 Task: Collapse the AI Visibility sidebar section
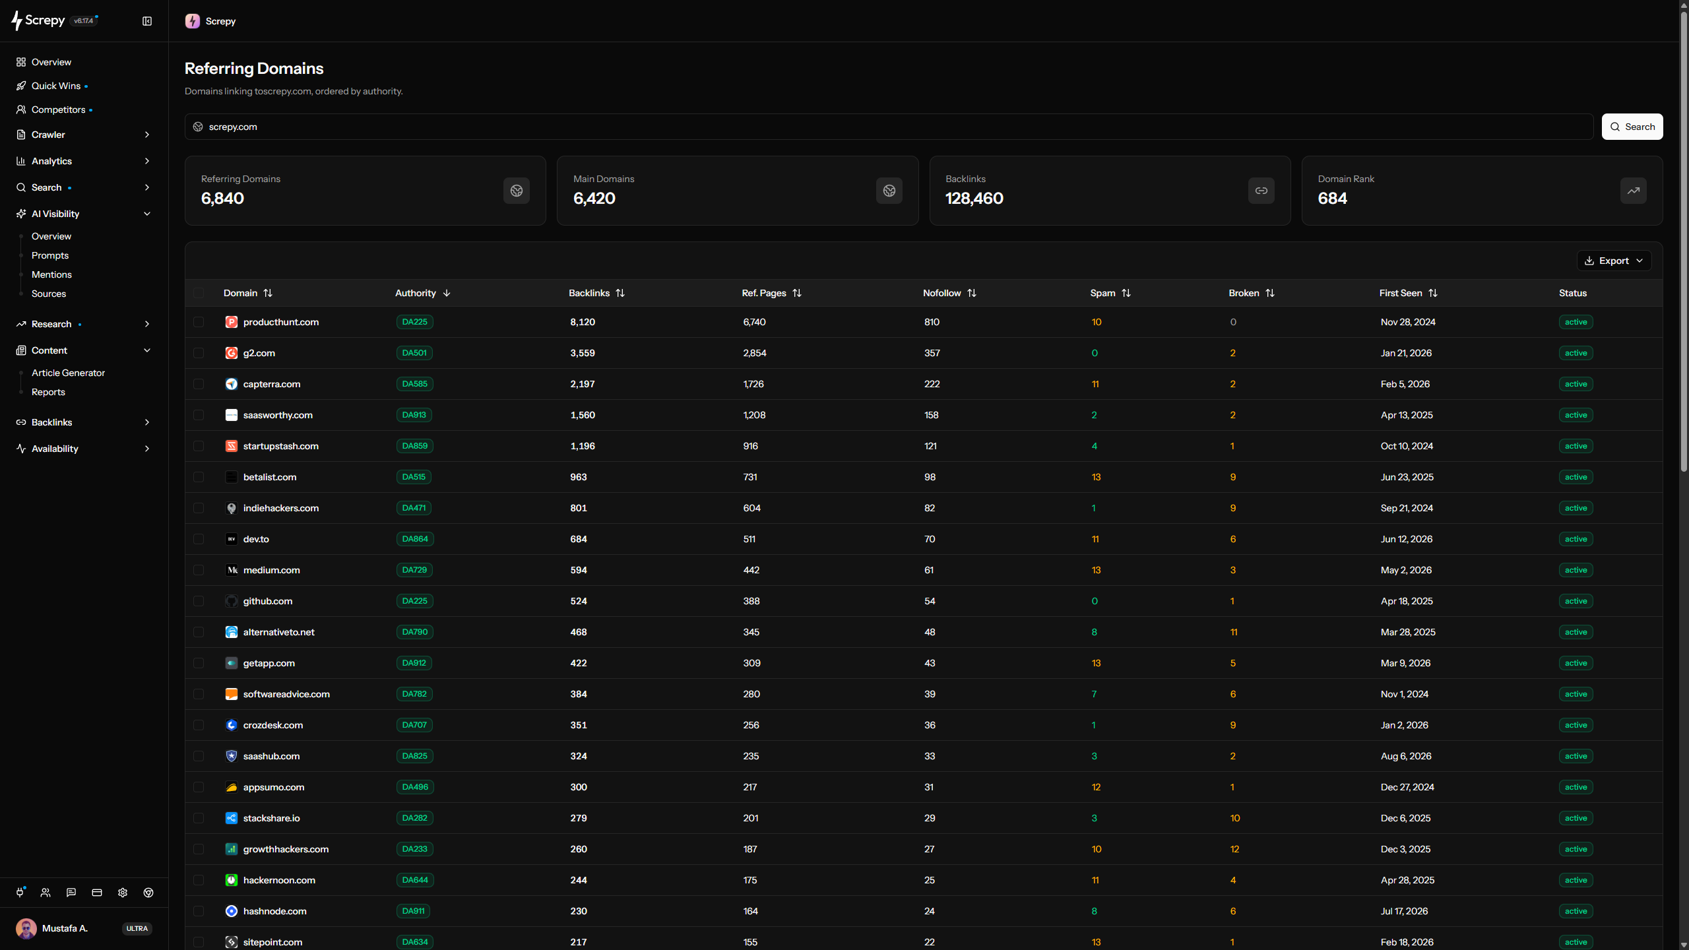click(84, 214)
